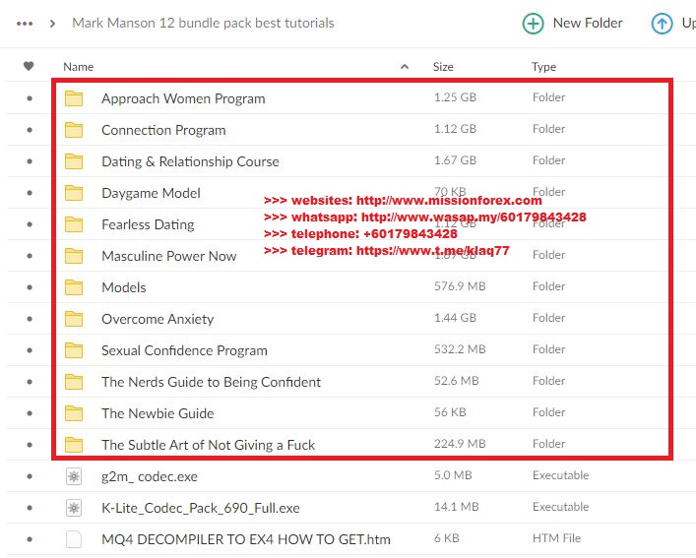Screen dimensions: 696x558
Task: Toggle favorite dot for Overcome Anxiety
Action: coord(30,319)
